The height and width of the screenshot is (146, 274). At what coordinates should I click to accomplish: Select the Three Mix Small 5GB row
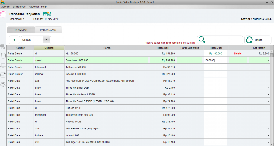click(x=138, y=87)
